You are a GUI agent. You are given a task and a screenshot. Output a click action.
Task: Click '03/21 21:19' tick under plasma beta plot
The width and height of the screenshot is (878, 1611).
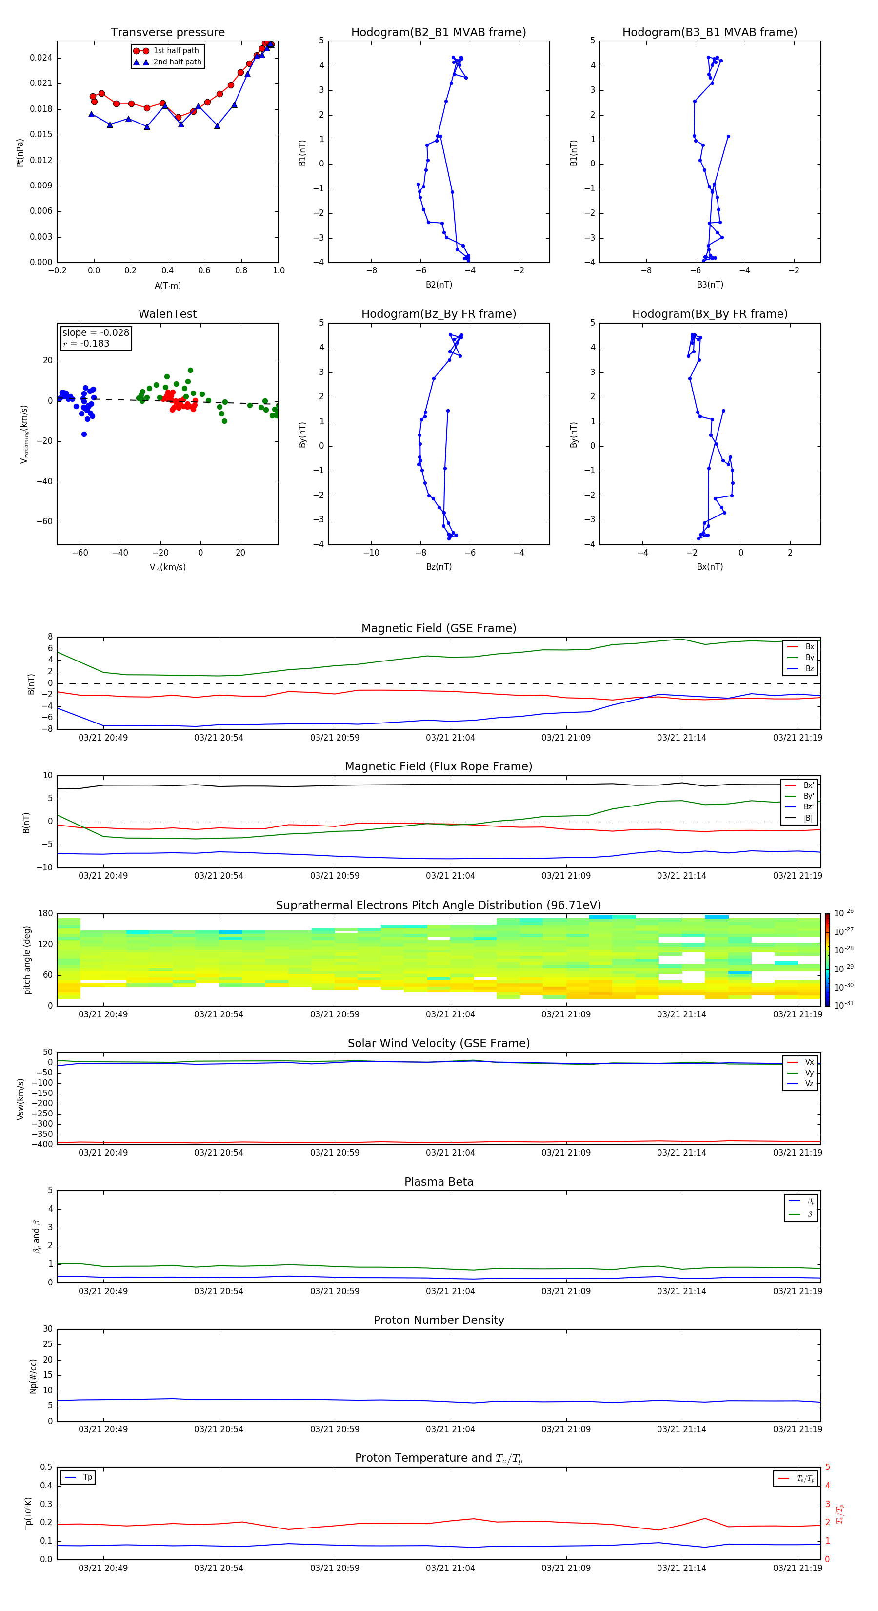[x=798, y=1291]
